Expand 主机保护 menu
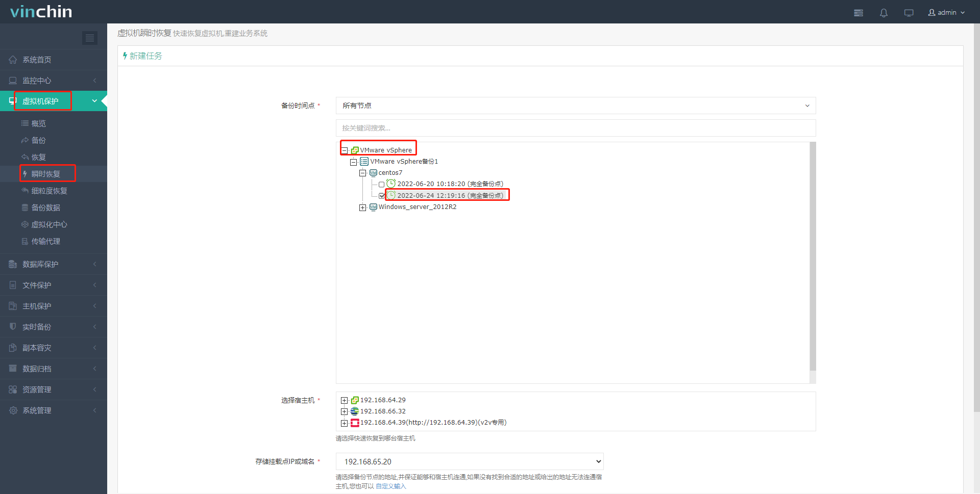The image size is (980, 494). point(54,306)
